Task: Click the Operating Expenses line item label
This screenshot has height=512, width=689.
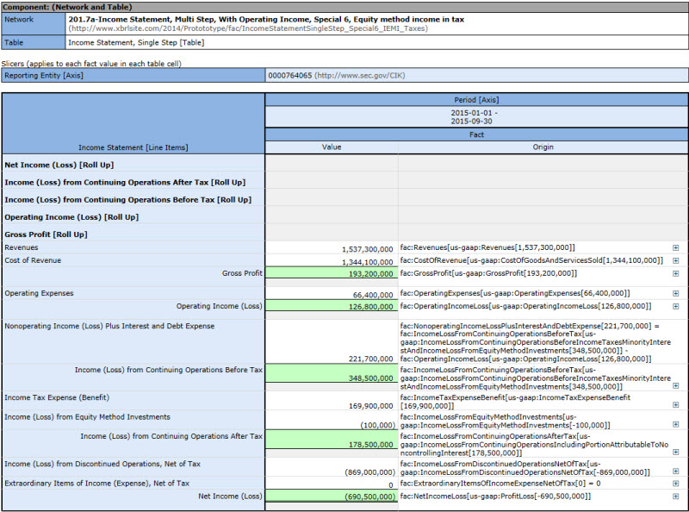Action: point(39,293)
